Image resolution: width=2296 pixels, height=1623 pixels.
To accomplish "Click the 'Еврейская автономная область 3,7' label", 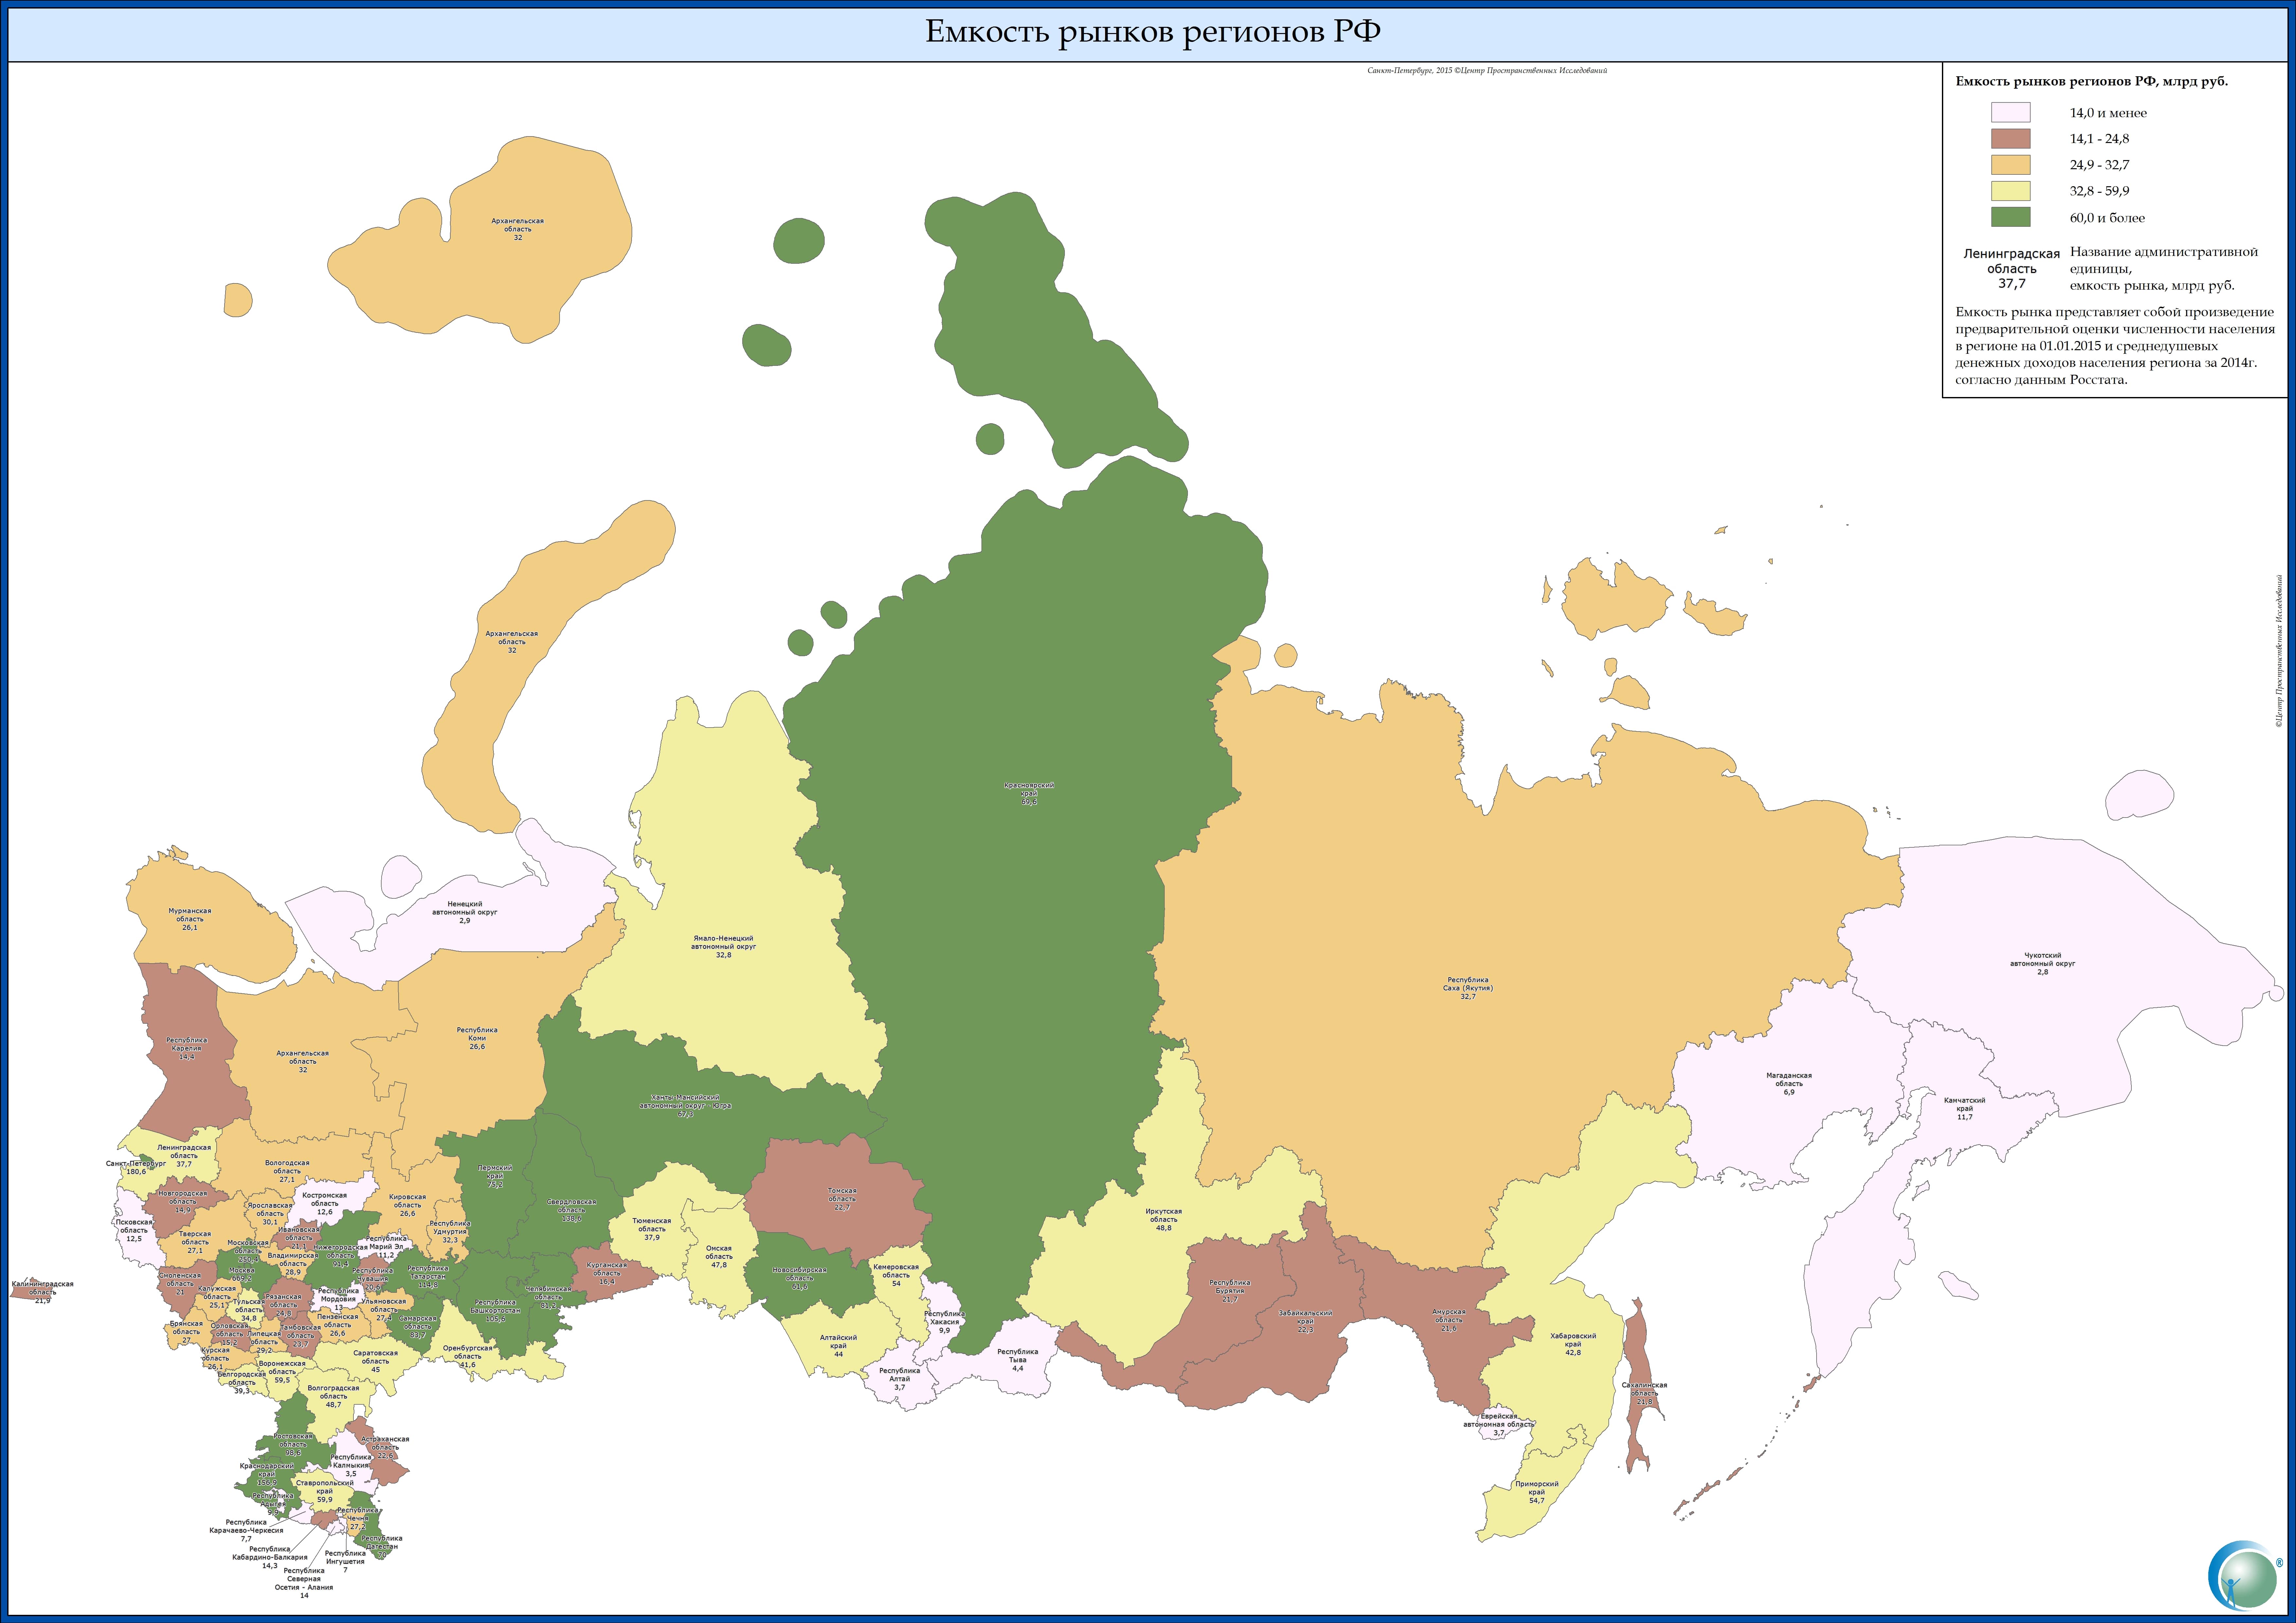I will tap(1499, 1425).
